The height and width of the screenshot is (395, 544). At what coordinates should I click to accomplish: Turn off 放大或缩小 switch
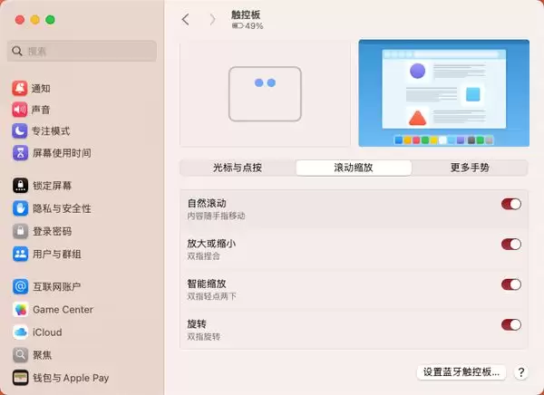tap(511, 244)
